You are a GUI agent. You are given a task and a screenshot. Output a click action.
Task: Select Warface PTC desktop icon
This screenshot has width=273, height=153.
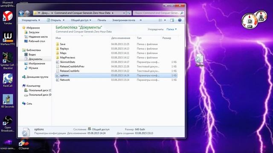pyautogui.click(x=8, y=39)
